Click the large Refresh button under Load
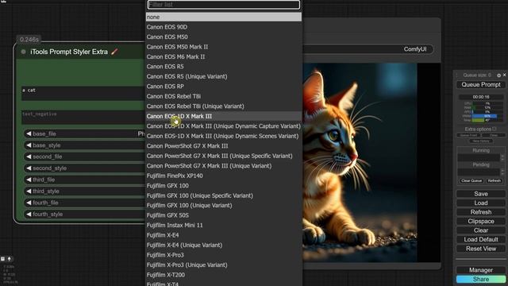 [x=481, y=212]
